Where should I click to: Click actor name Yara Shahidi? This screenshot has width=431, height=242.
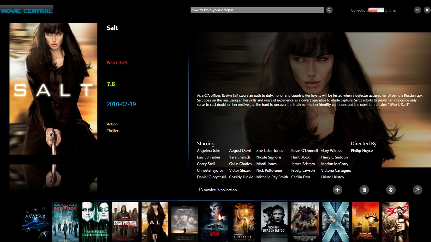(x=239, y=157)
